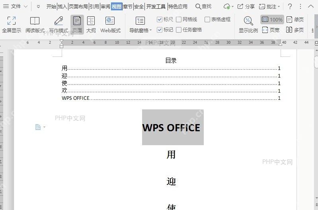Select the page view (页面) icon
This screenshot has width=318, height=210.
click(x=77, y=25)
